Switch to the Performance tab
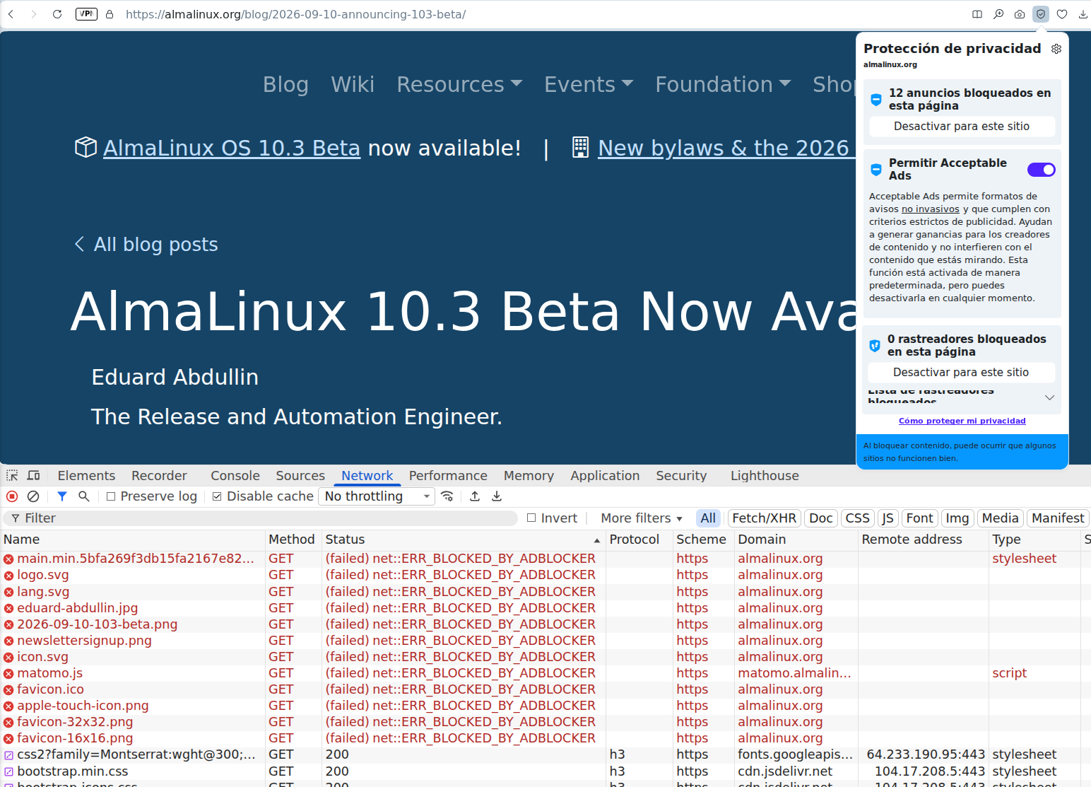This screenshot has height=787, width=1091. [448, 476]
